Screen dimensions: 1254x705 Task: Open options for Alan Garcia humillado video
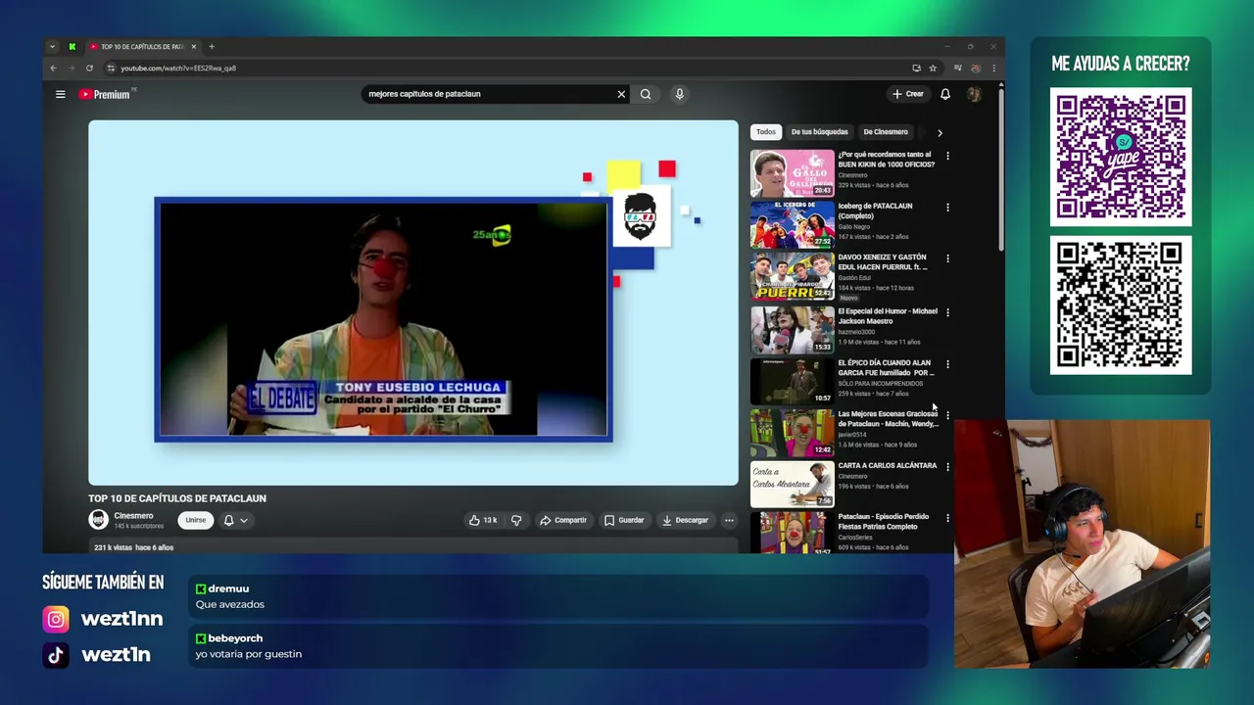947,364
